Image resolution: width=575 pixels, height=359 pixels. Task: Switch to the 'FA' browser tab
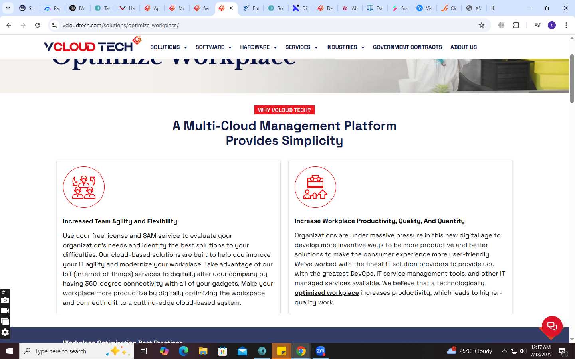pyautogui.click(x=77, y=8)
